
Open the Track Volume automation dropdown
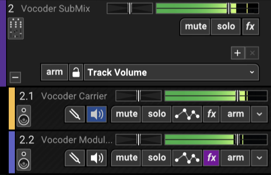[x=171, y=72]
